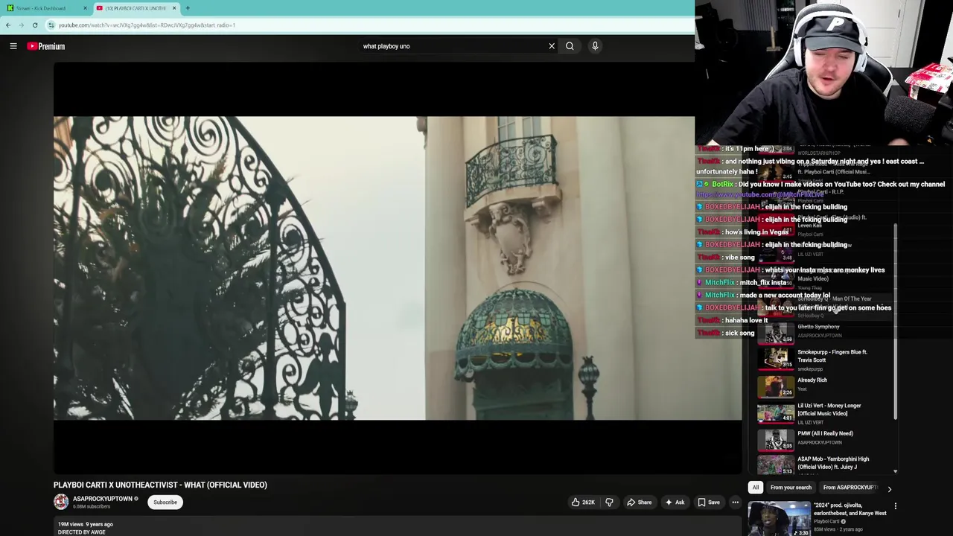Play 'A$AP Mob - Yamborghini High' thumbnail
The height and width of the screenshot is (536, 953).
pyautogui.click(x=776, y=465)
